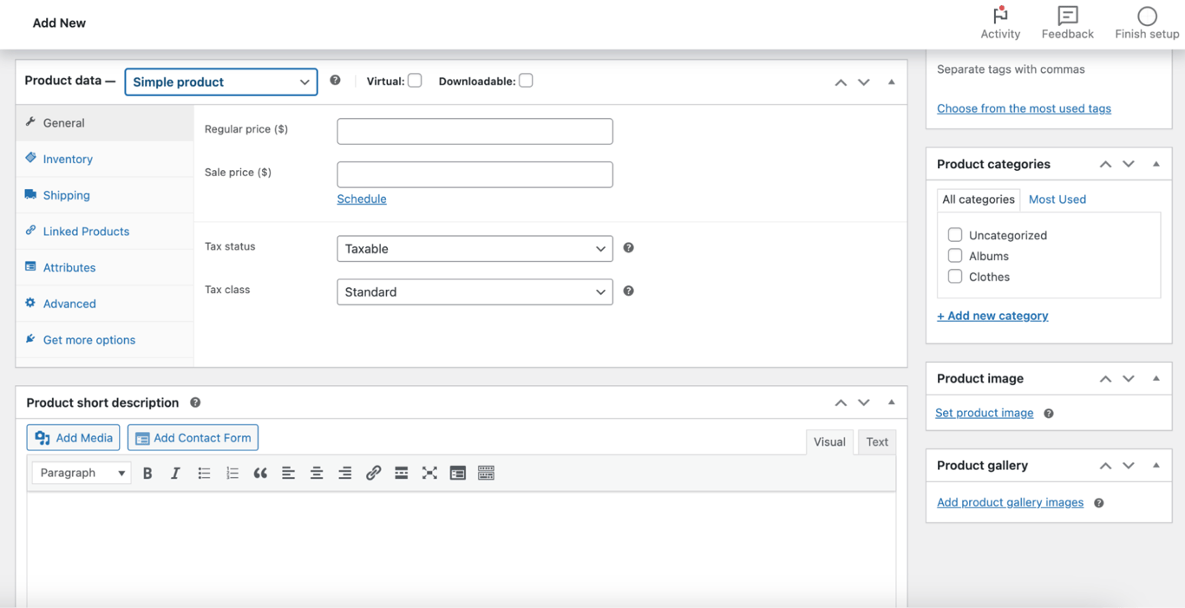
Task: Insert the Read More tag
Action: [x=401, y=473]
